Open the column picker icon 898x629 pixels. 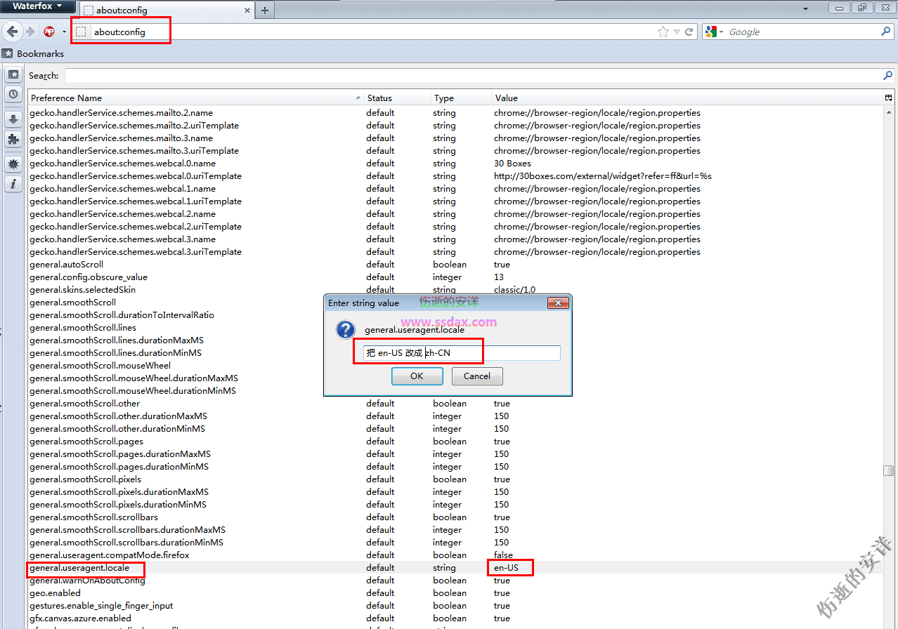(888, 98)
